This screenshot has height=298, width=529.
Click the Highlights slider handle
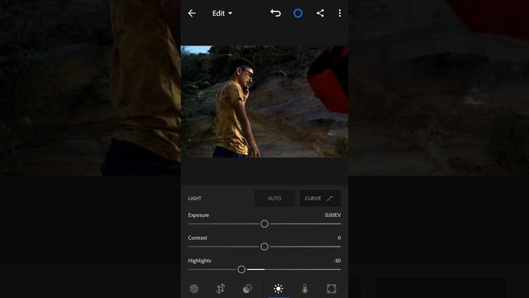click(241, 269)
